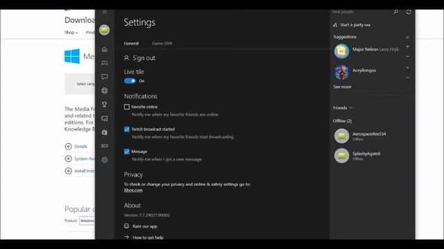Remove the Major Nelson suggestion with the minus
The height and width of the screenshot is (249, 444).
pyautogui.click(x=407, y=57)
